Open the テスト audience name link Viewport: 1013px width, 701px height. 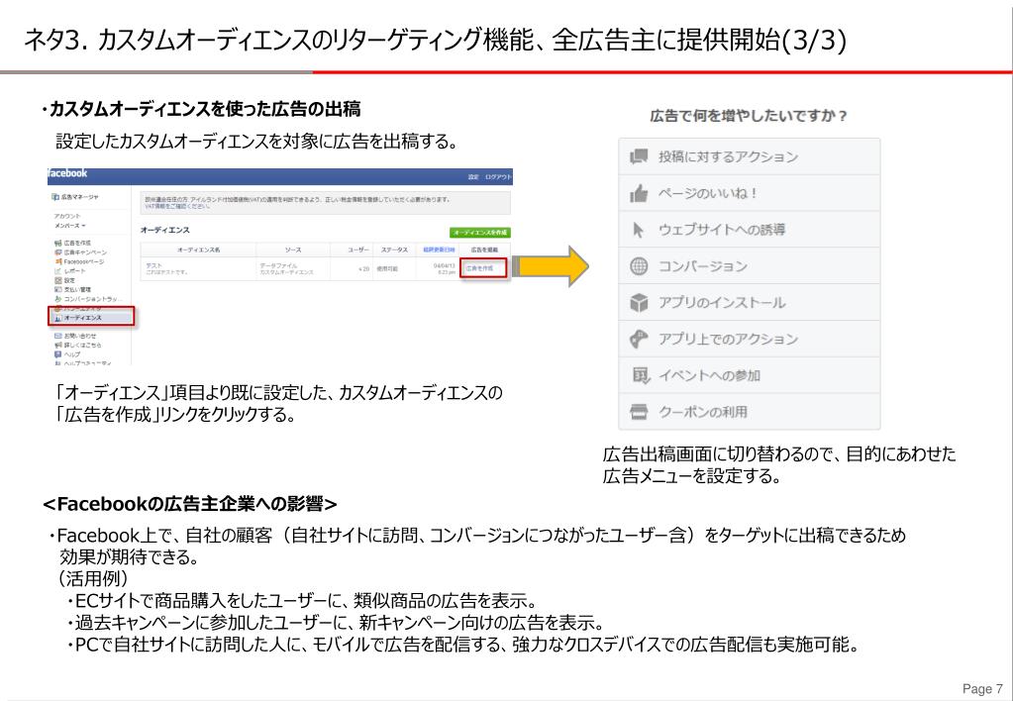pyautogui.click(x=153, y=265)
